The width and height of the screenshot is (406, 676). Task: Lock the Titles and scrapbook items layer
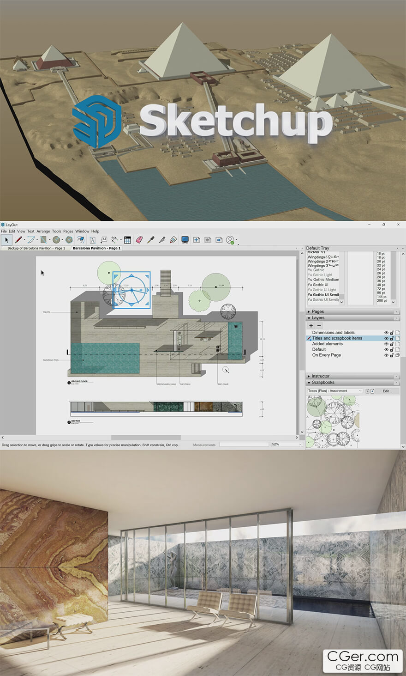tap(392, 338)
